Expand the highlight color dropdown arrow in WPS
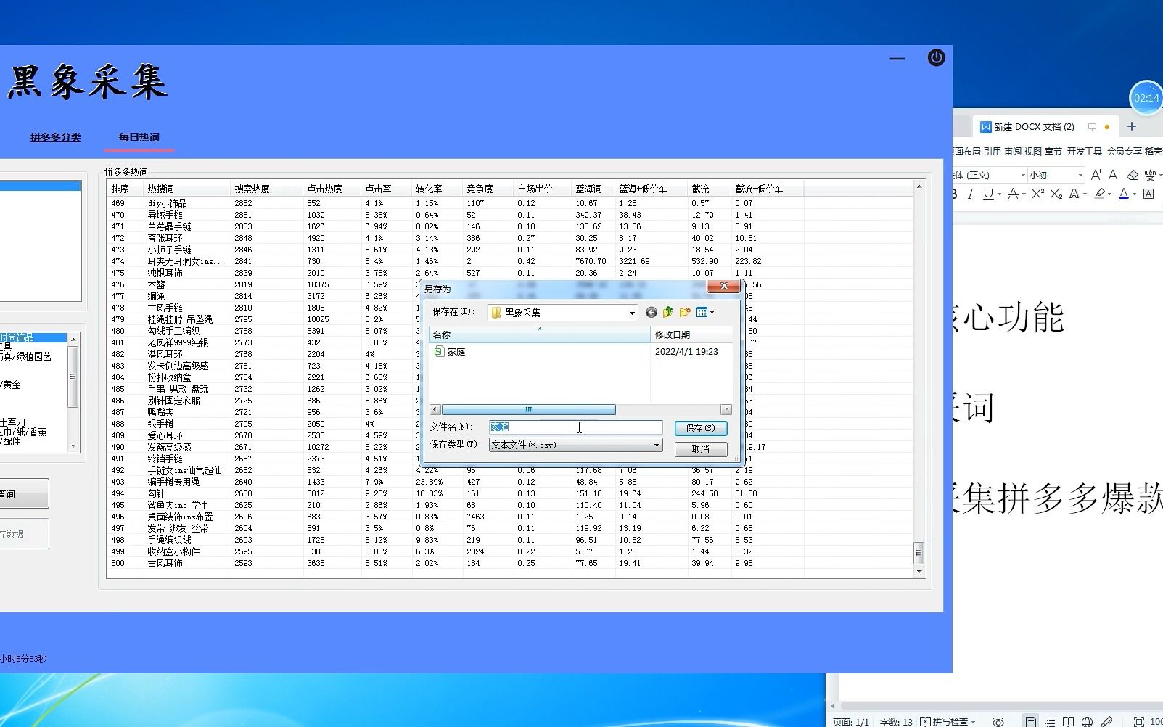This screenshot has width=1163, height=727. [x=1110, y=194]
